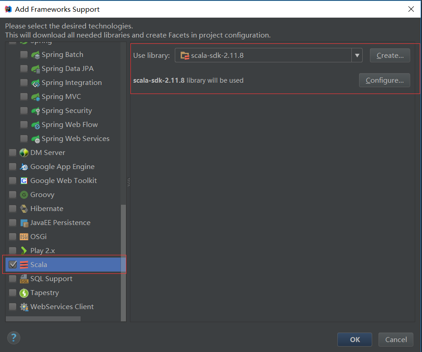This screenshot has width=422, height=352.
Task: Check the Tapestry checkbox
Action: tap(13, 292)
